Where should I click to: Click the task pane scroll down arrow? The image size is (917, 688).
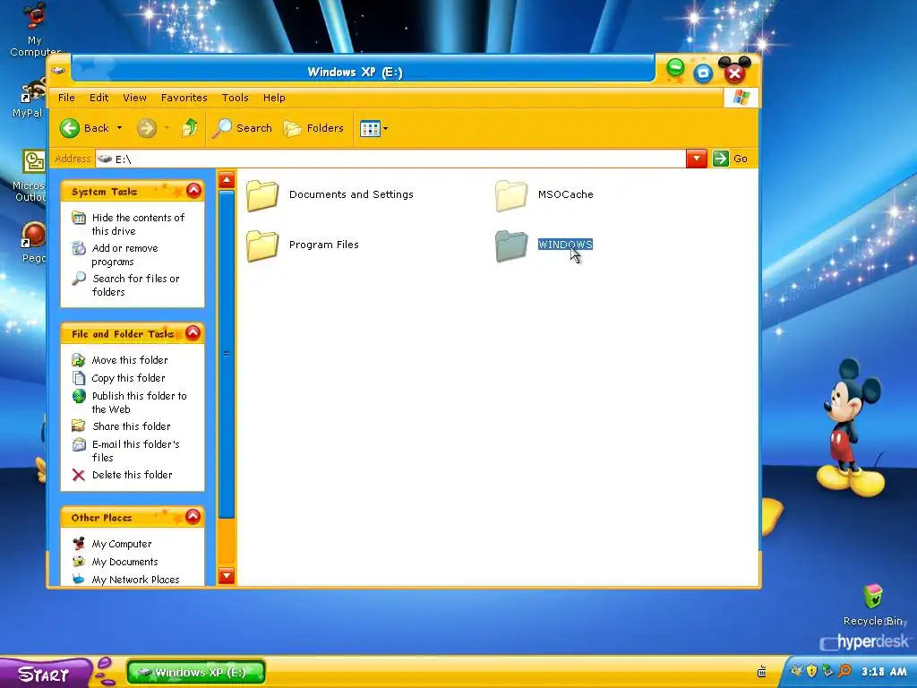[x=227, y=576]
